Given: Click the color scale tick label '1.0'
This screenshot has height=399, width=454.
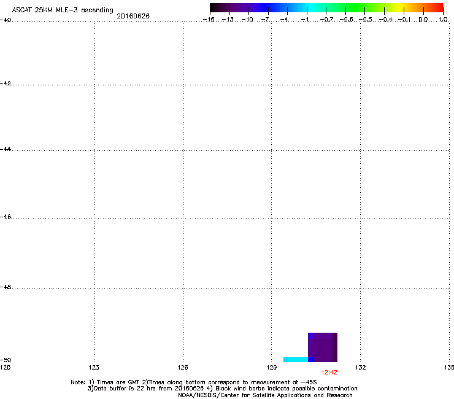Looking at the screenshot, I should point(443,20).
